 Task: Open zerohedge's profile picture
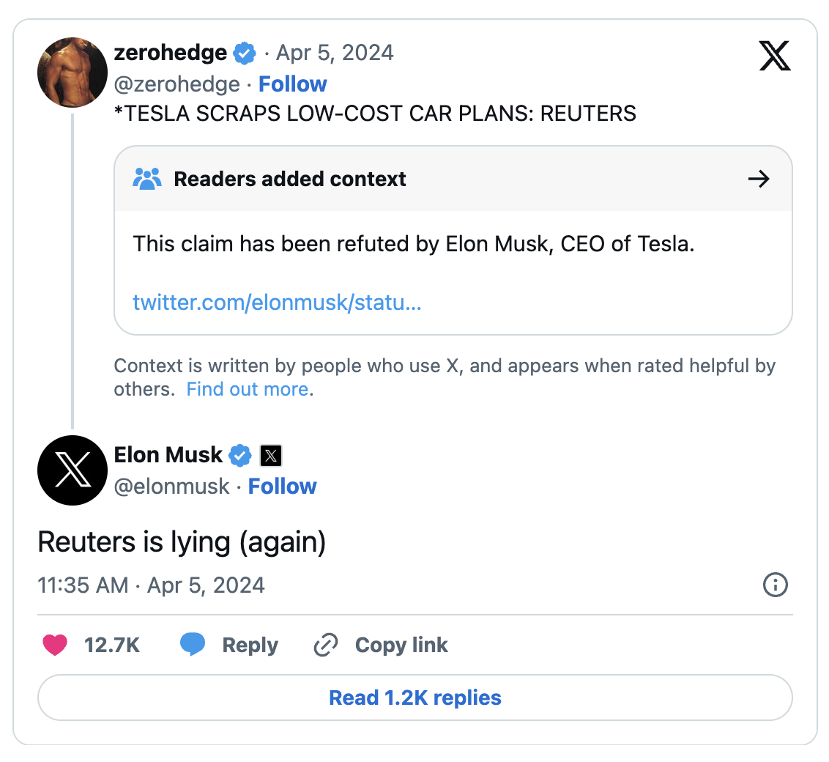pos(73,73)
